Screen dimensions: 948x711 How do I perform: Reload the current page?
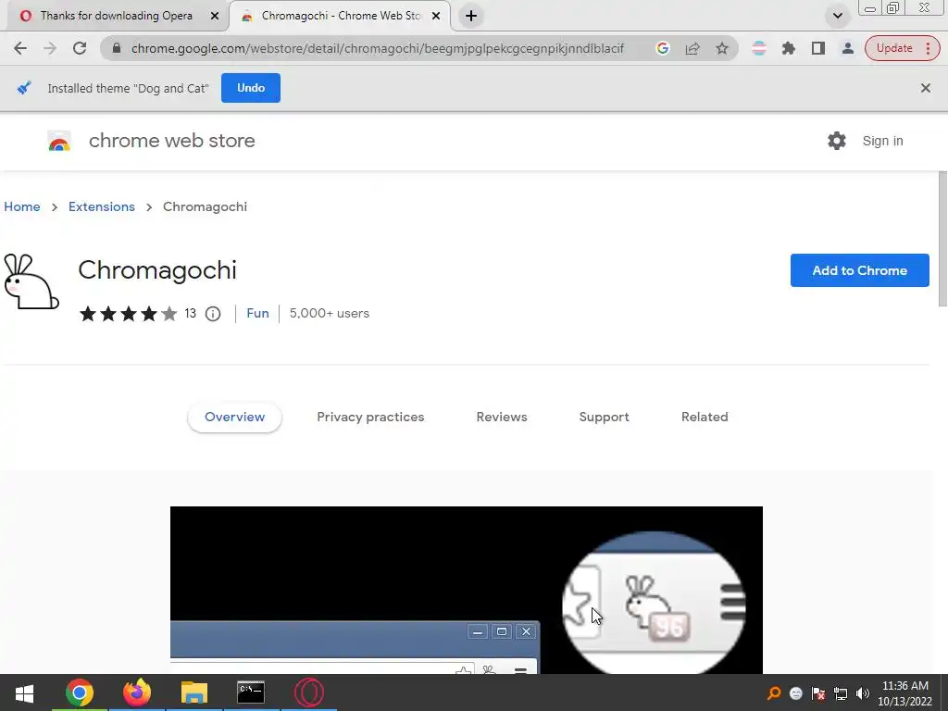click(80, 48)
